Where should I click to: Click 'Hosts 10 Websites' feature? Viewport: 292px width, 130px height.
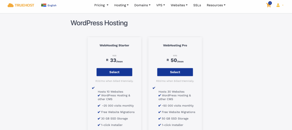pos(110,92)
